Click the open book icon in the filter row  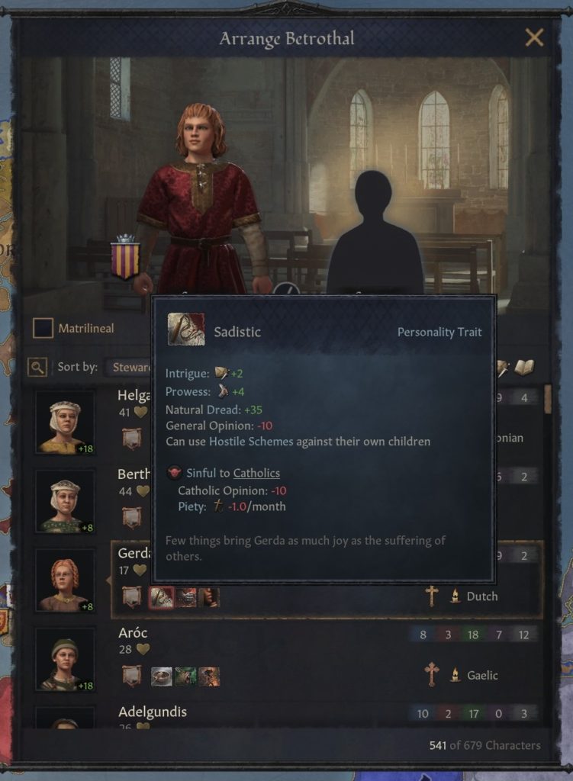tap(523, 368)
